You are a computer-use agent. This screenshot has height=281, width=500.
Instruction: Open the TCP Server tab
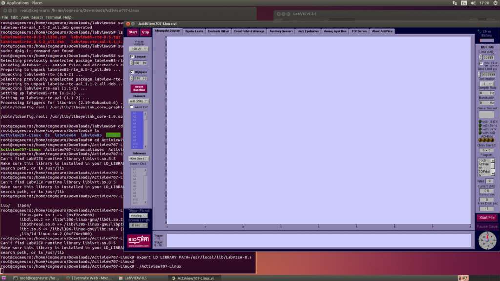pyautogui.click(x=359, y=31)
